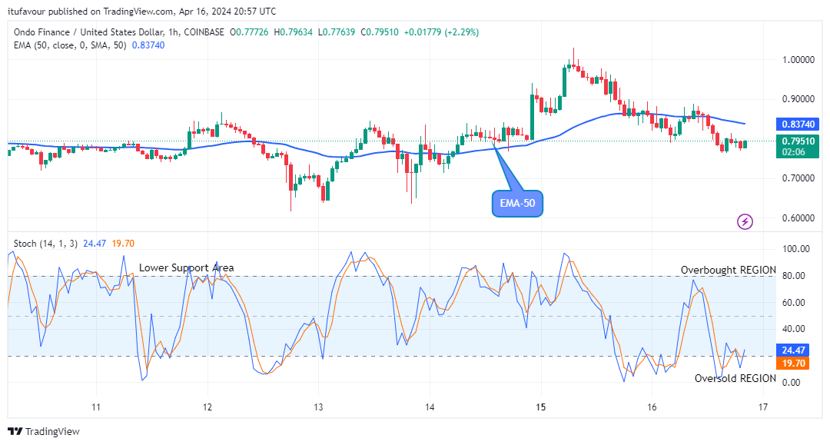Viewport: 830px width, 445px height.
Task: Click the 0.60000 price scale label
Action: pos(798,218)
